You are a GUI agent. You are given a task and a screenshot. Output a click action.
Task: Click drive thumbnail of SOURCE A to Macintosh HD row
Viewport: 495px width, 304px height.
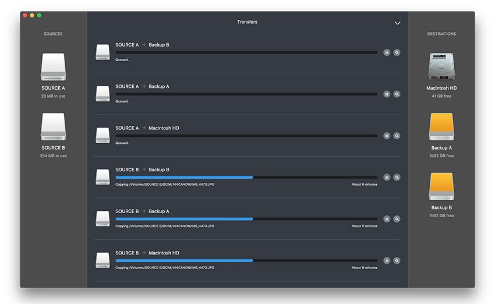tap(102, 136)
